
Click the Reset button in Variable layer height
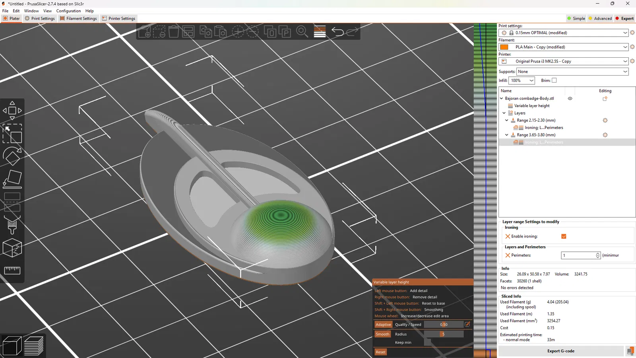pos(380,352)
